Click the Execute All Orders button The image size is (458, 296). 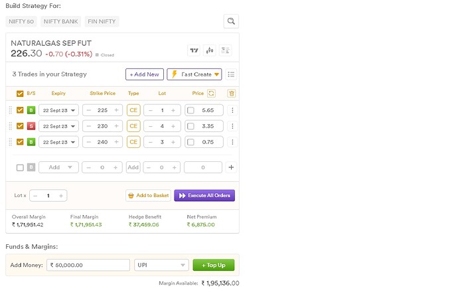tap(204, 195)
